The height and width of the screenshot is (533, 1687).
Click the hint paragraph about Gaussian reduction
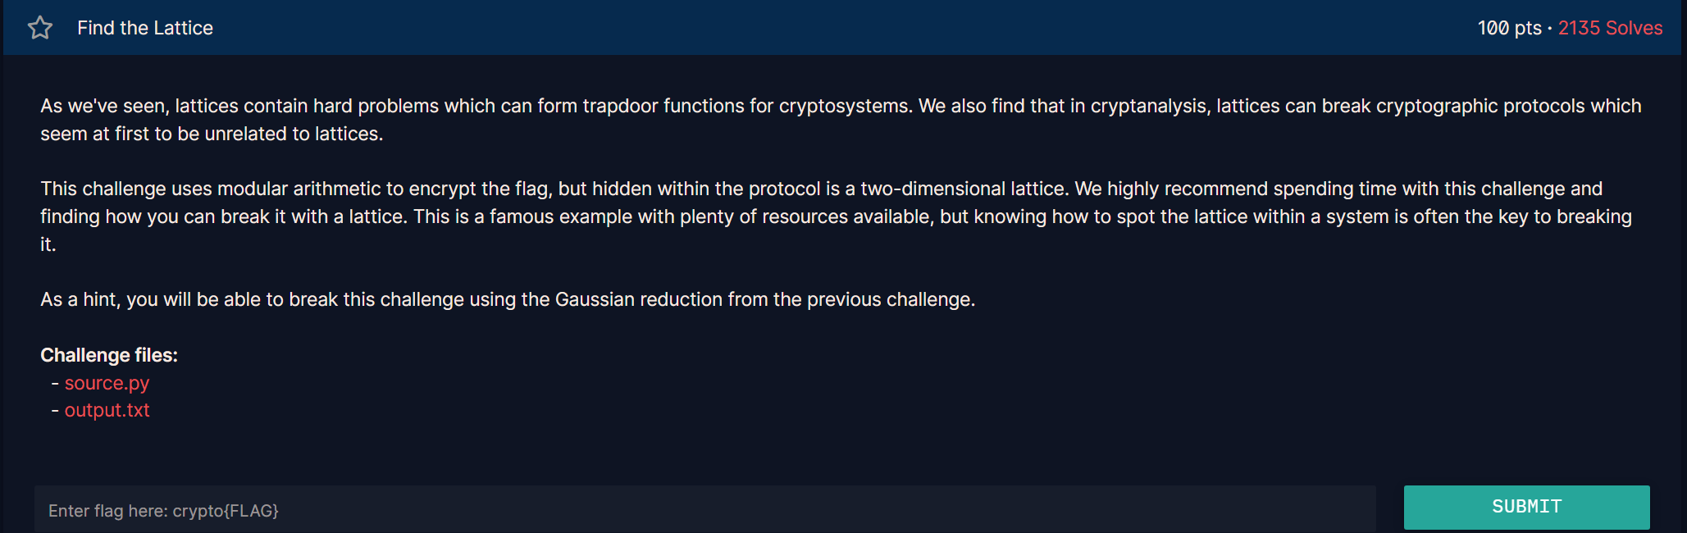(508, 299)
